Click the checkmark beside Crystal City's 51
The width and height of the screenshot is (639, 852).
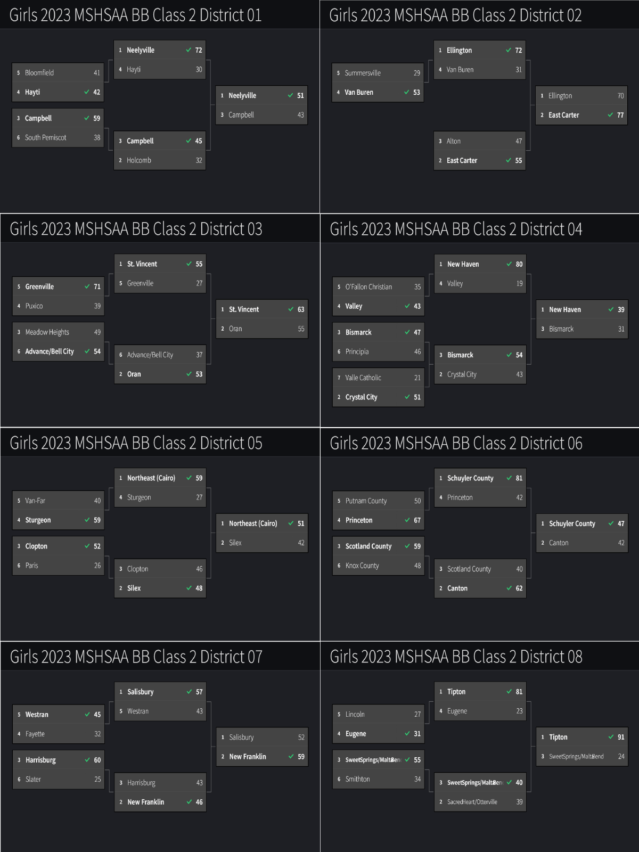[x=407, y=397]
